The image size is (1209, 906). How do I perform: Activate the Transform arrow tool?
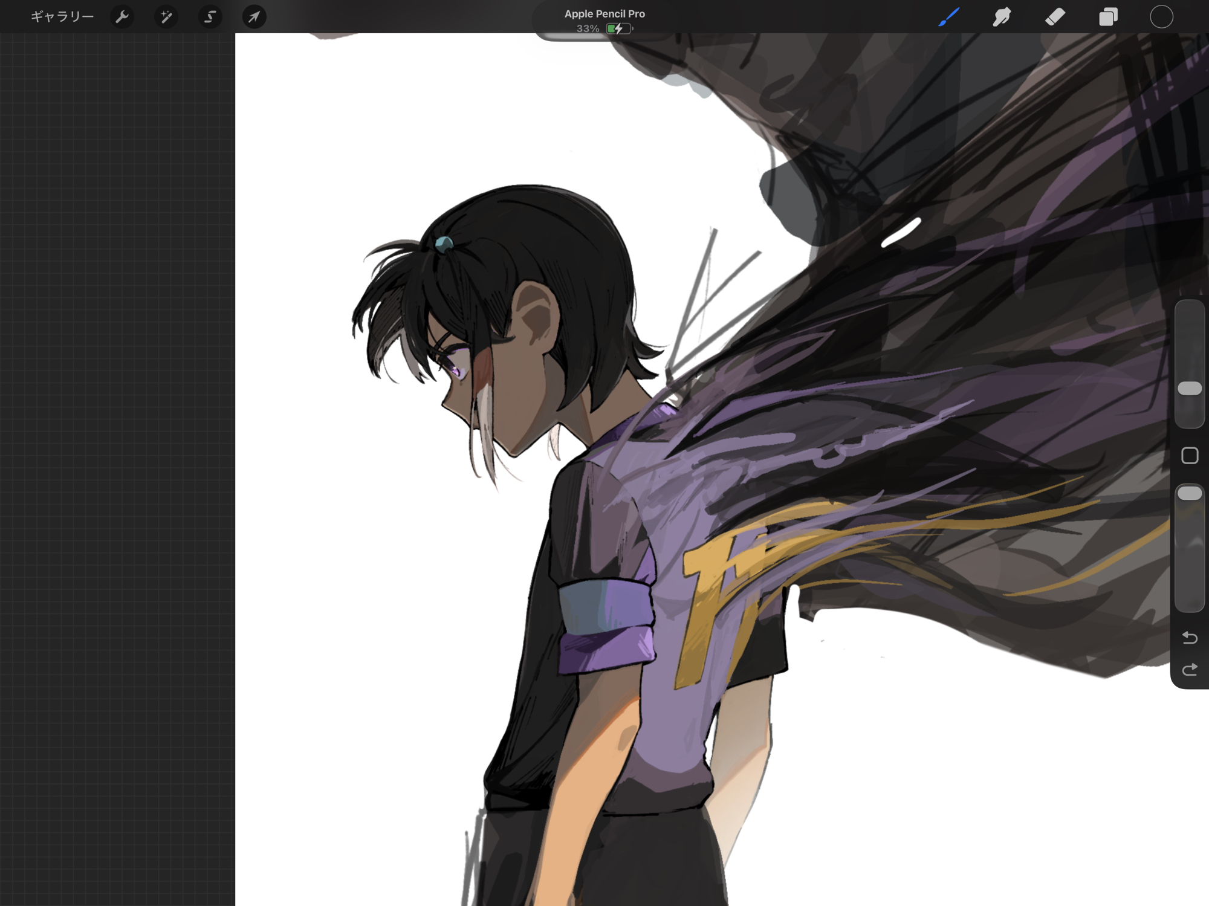(x=254, y=17)
